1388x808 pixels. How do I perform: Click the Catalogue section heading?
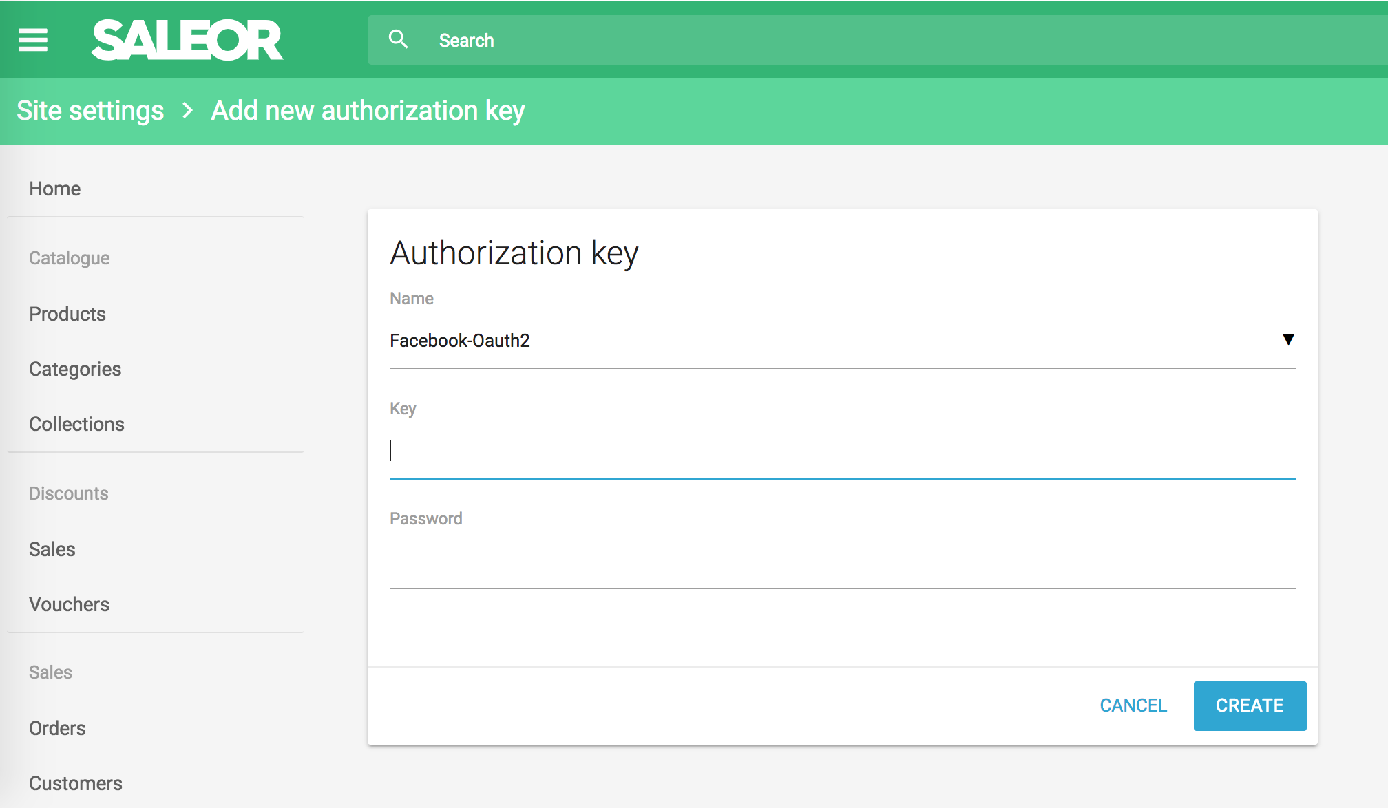pos(70,258)
